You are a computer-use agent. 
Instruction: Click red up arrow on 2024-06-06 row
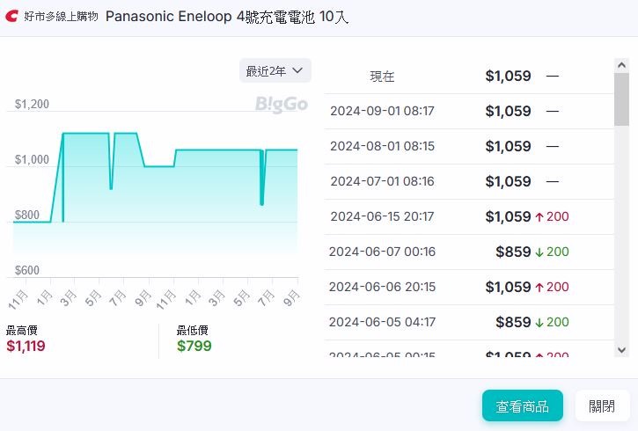tap(539, 287)
